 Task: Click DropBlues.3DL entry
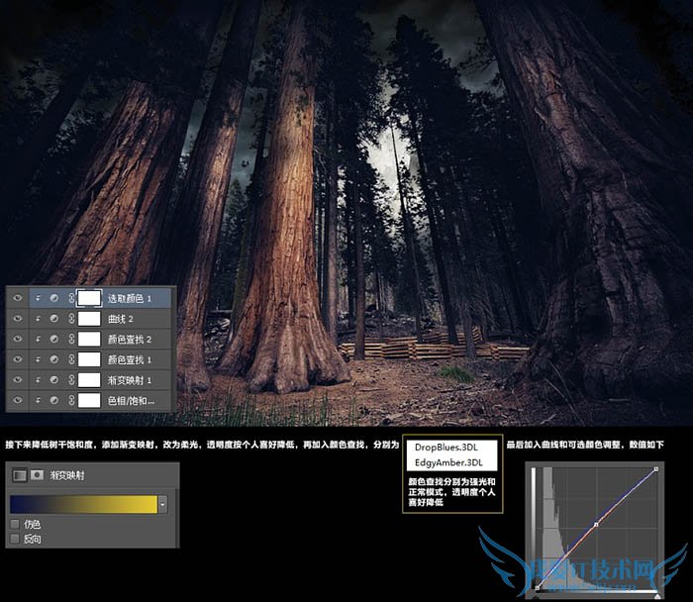point(445,448)
